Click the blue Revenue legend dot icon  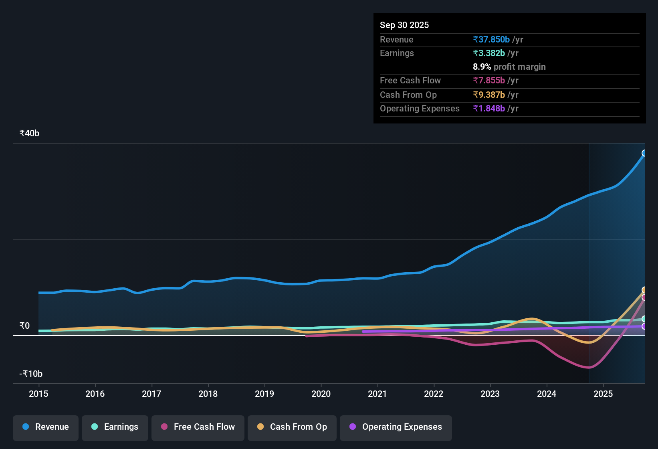25,427
